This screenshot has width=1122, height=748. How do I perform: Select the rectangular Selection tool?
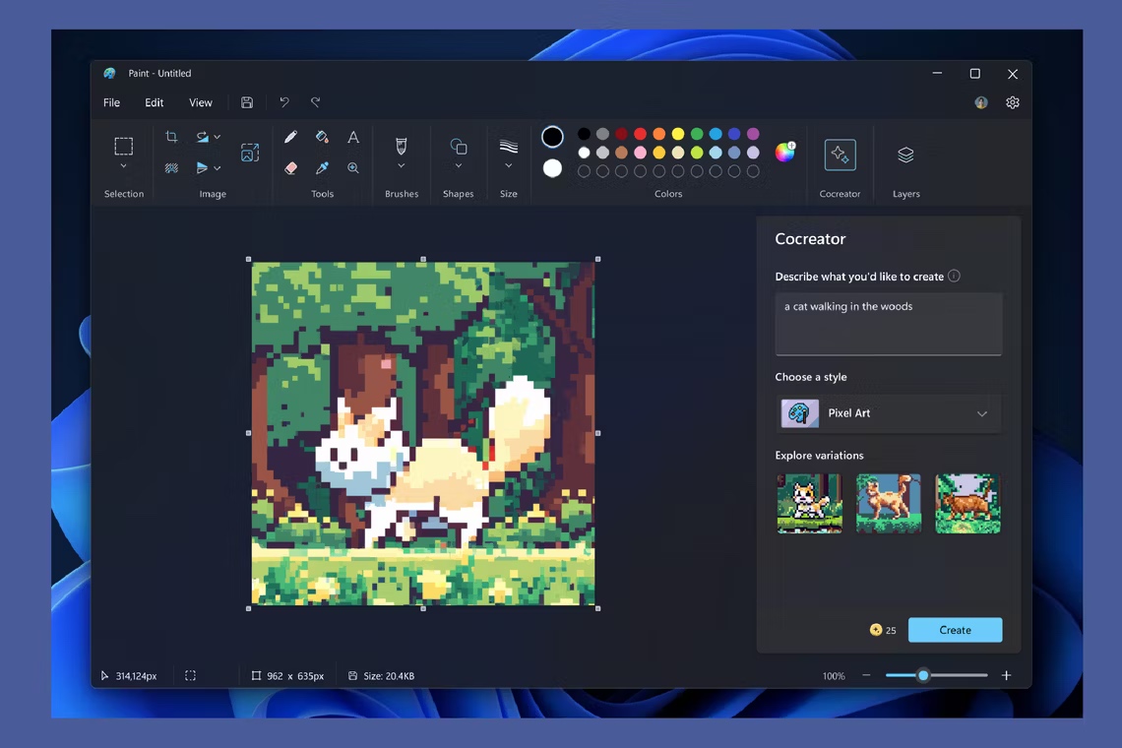coord(124,146)
